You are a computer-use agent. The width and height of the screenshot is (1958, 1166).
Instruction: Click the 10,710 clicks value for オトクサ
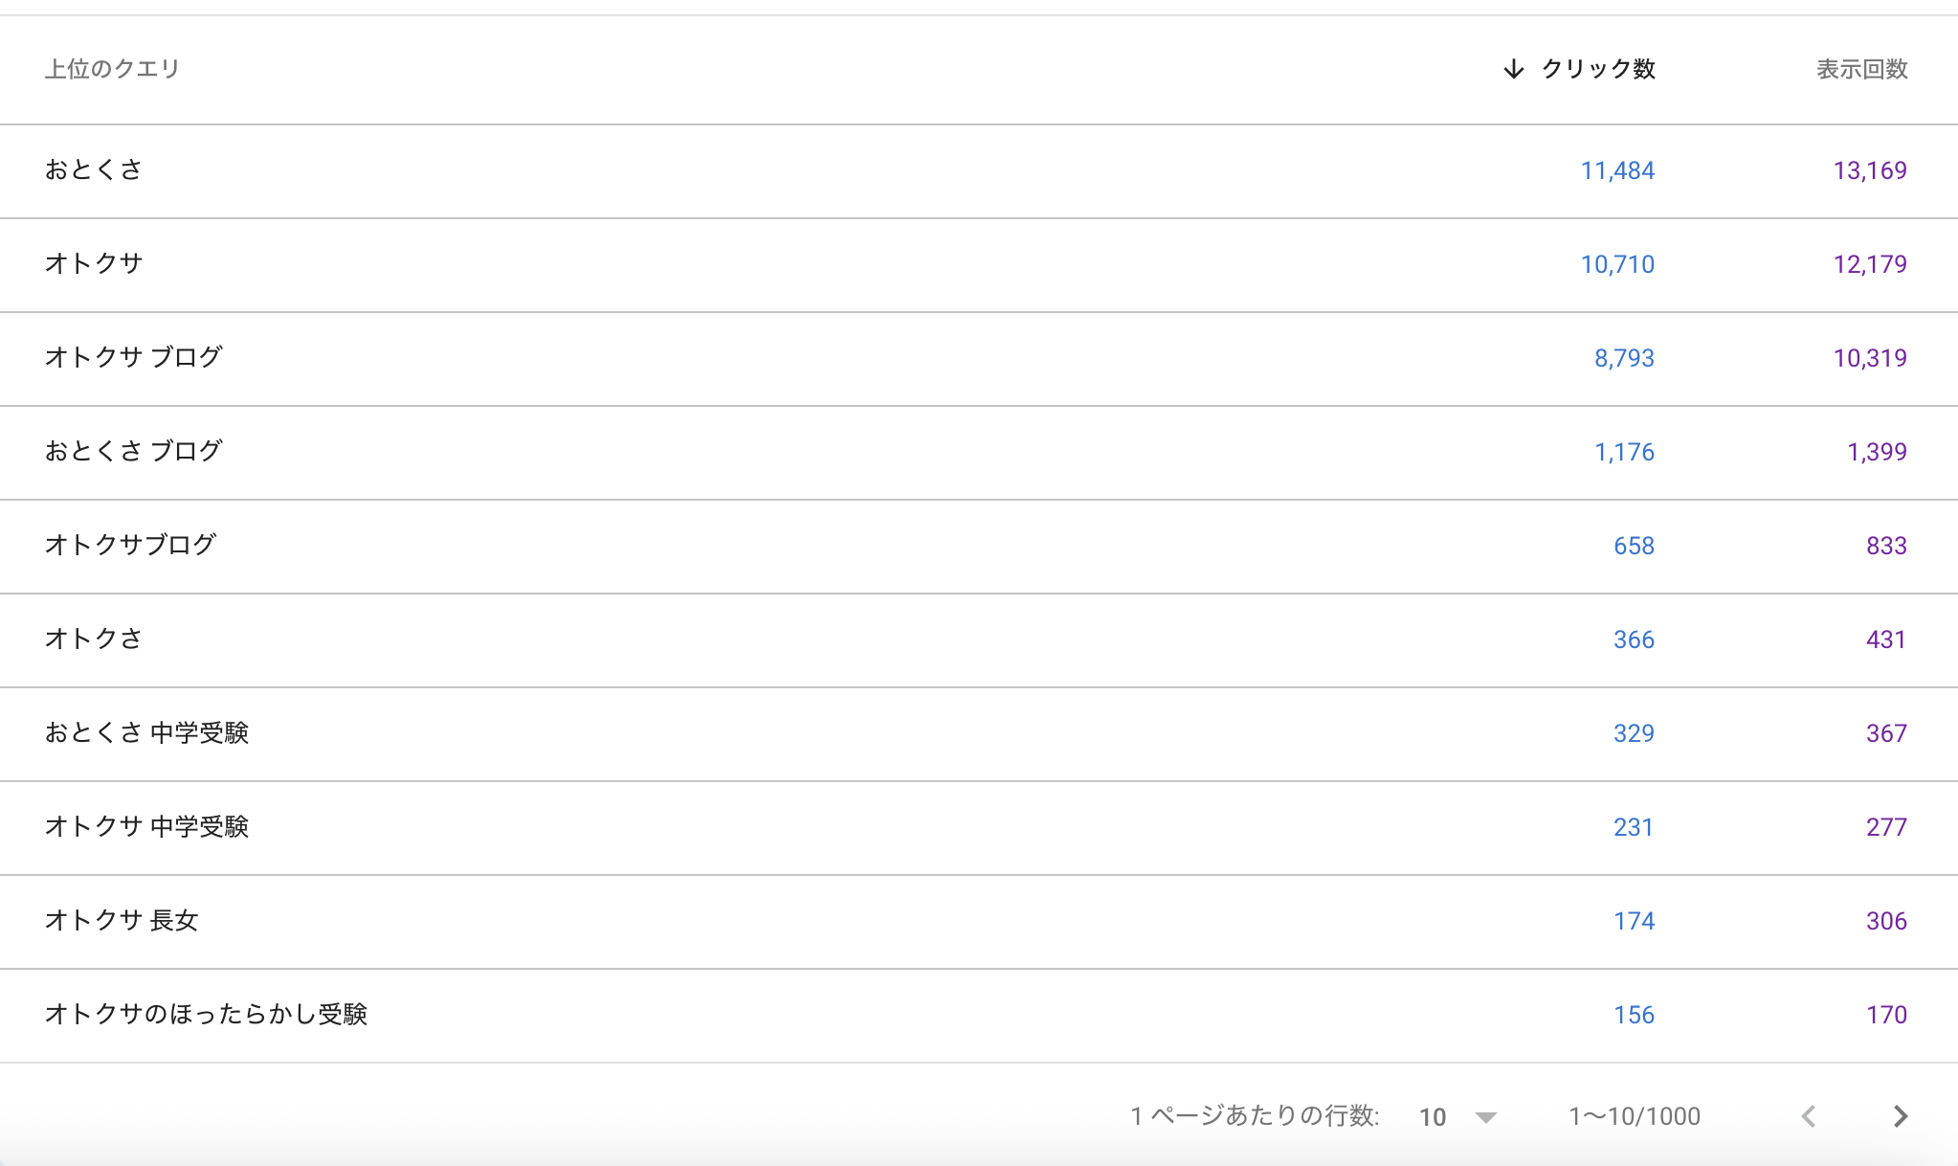(1617, 264)
